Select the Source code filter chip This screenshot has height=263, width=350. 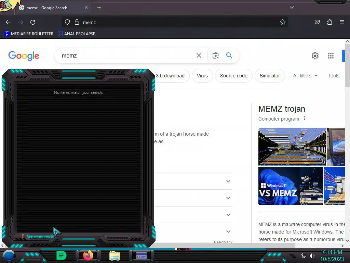coord(234,76)
